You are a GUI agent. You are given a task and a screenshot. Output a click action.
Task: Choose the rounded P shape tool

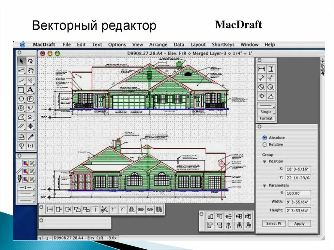[x=30, y=99]
